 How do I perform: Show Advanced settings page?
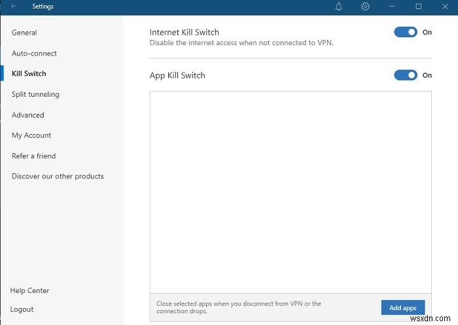(28, 115)
